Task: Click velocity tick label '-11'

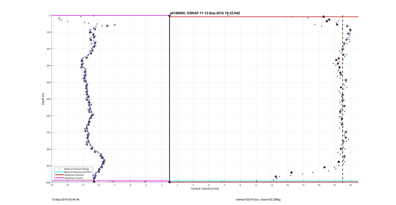Action: point(83,185)
